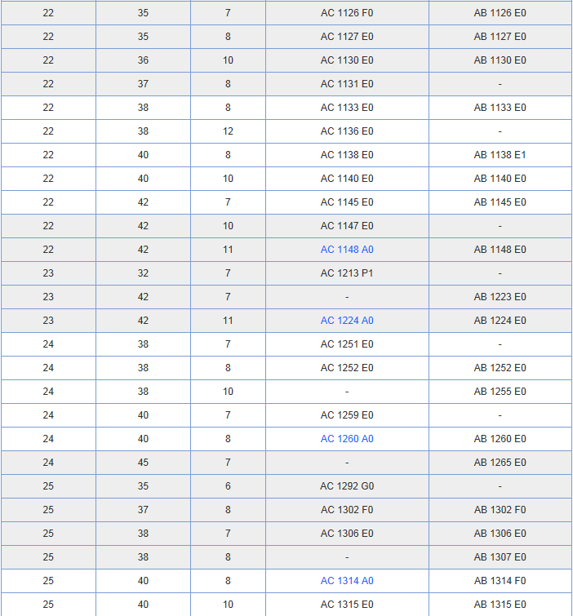Select the AB 1255 E0 cell
This screenshot has height=616, width=573.
point(500,392)
